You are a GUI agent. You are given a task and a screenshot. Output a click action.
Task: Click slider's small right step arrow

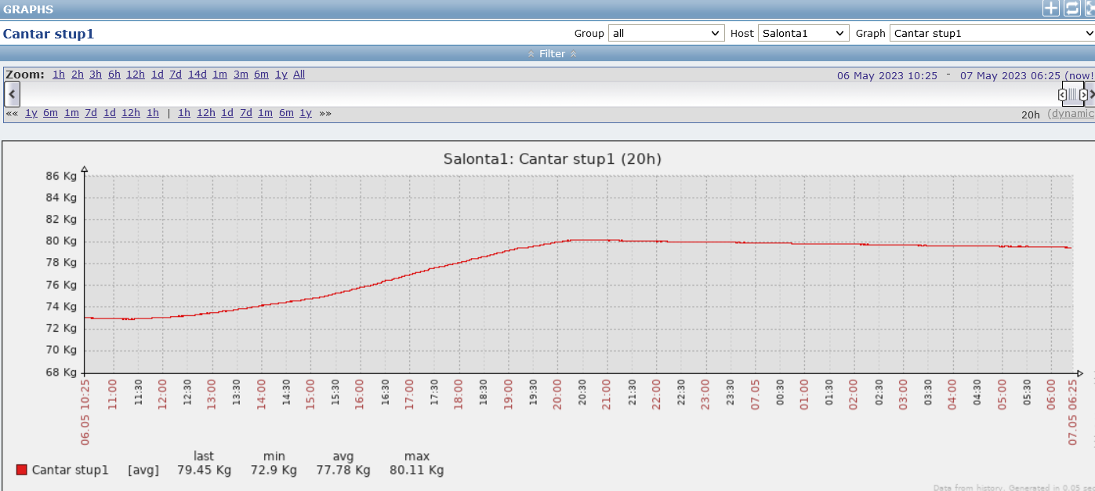coord(1084,95)
